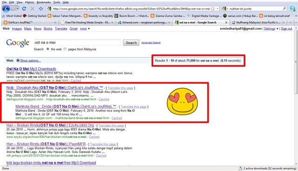Viewport: 298px width, 171px height.
Task: Expand the 'Show options...' plus toggle
Action: 18,60
